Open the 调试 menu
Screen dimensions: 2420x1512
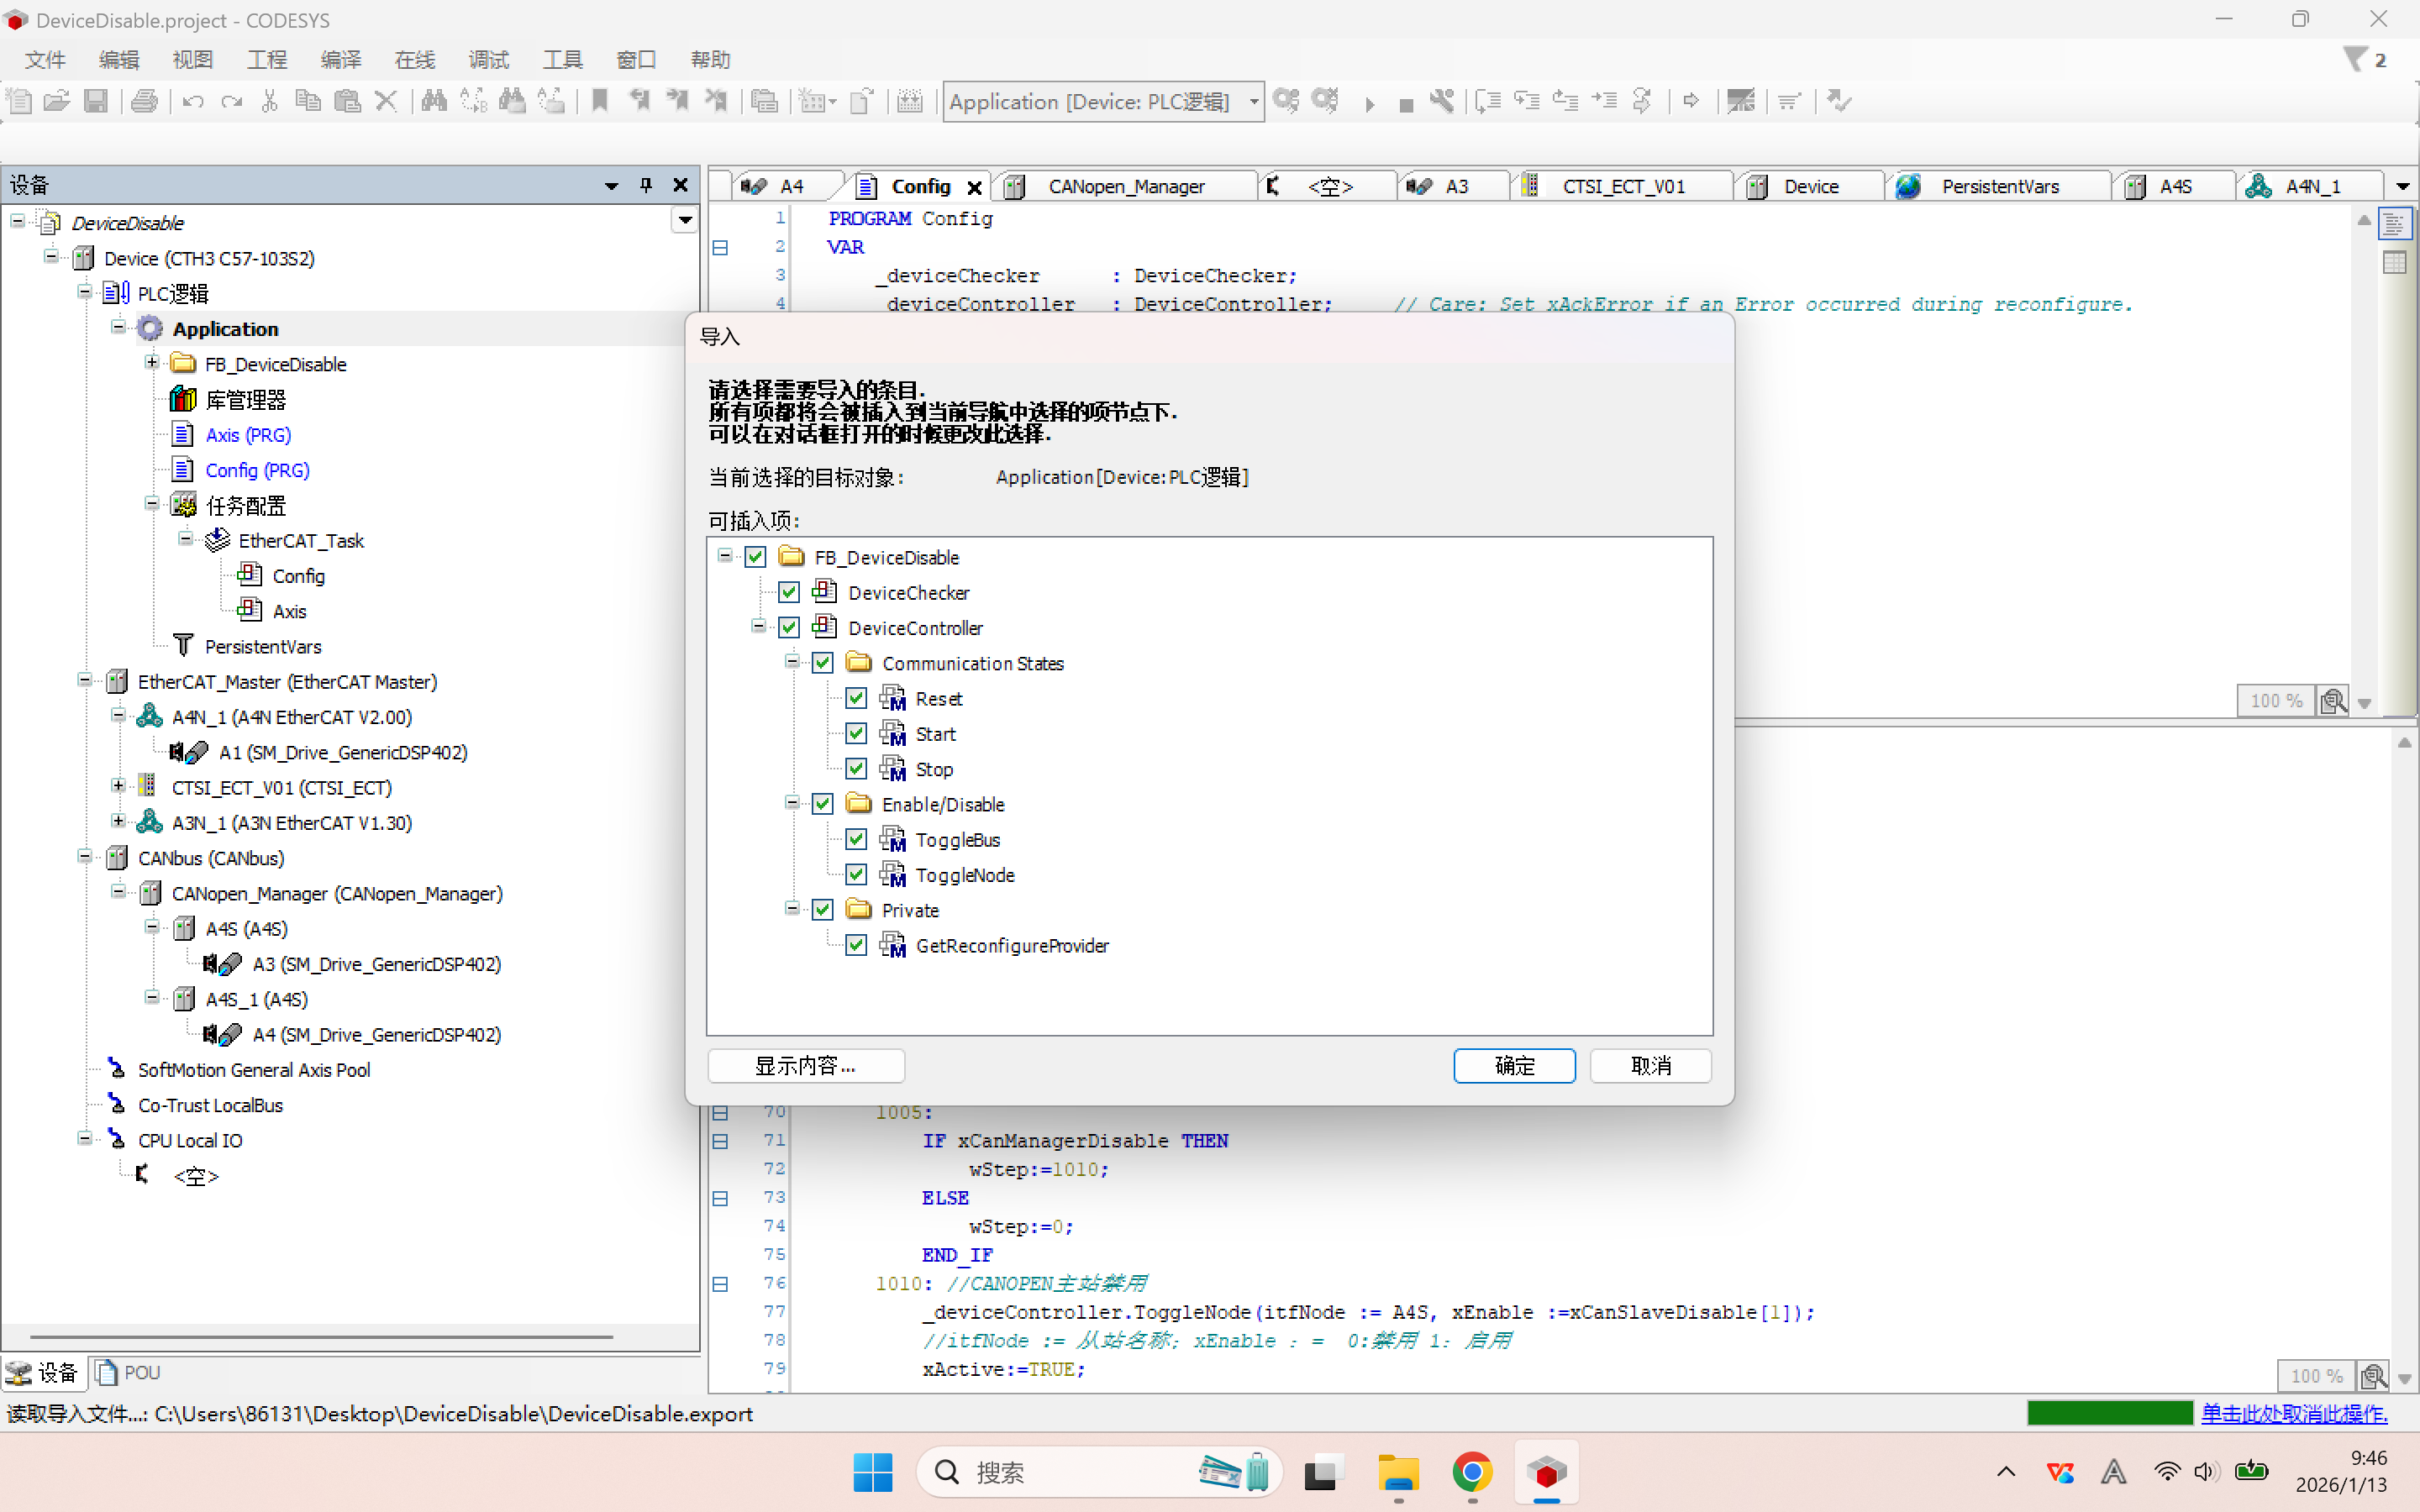pos(489,60)
